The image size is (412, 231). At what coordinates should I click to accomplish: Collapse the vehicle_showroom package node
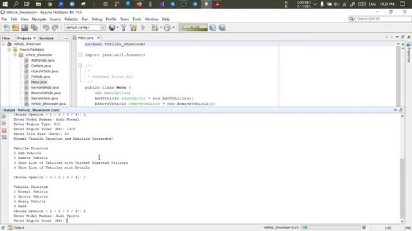click(15, 55)
